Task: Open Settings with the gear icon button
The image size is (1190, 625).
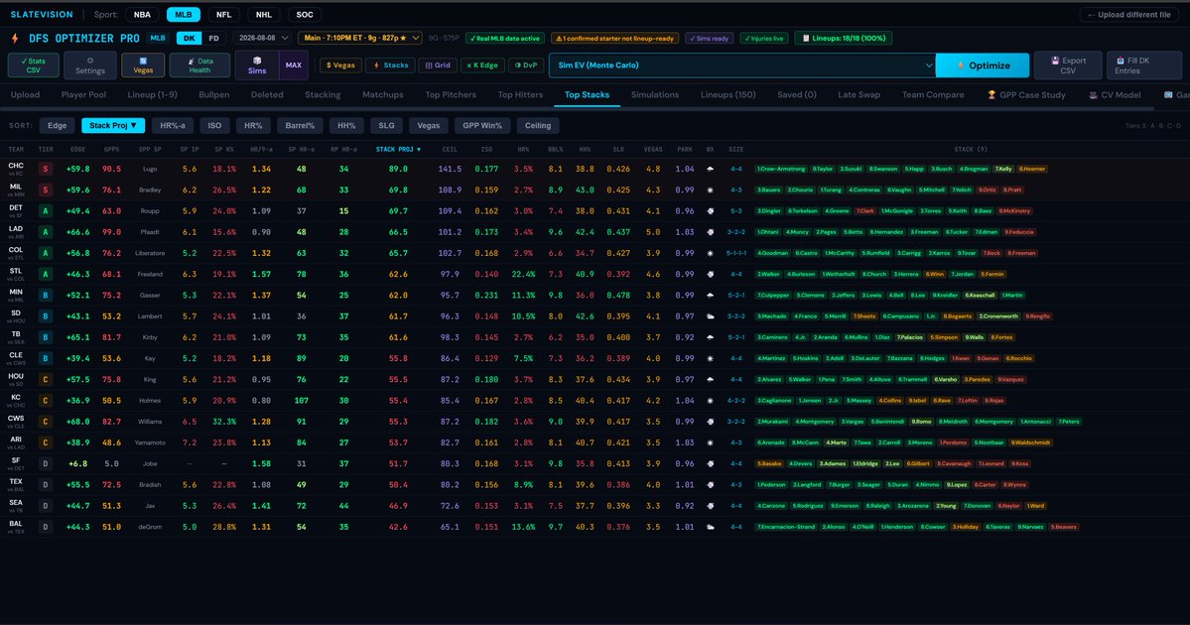Action: [89, 65]
